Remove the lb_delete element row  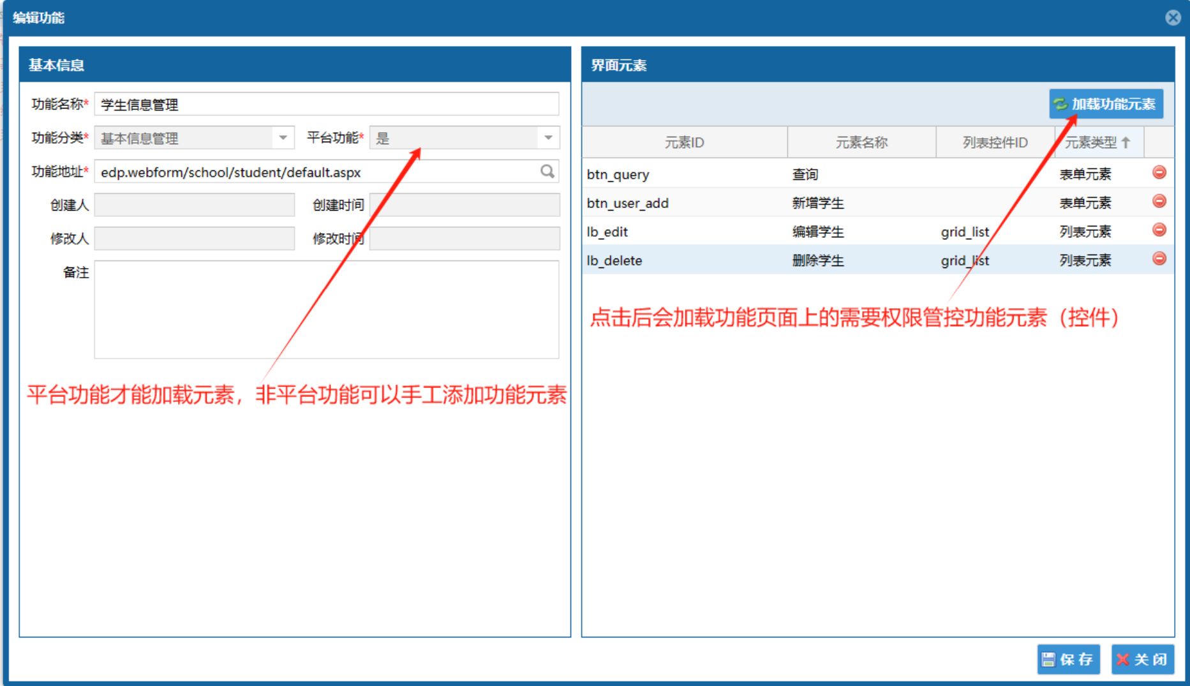point(1159,258)
